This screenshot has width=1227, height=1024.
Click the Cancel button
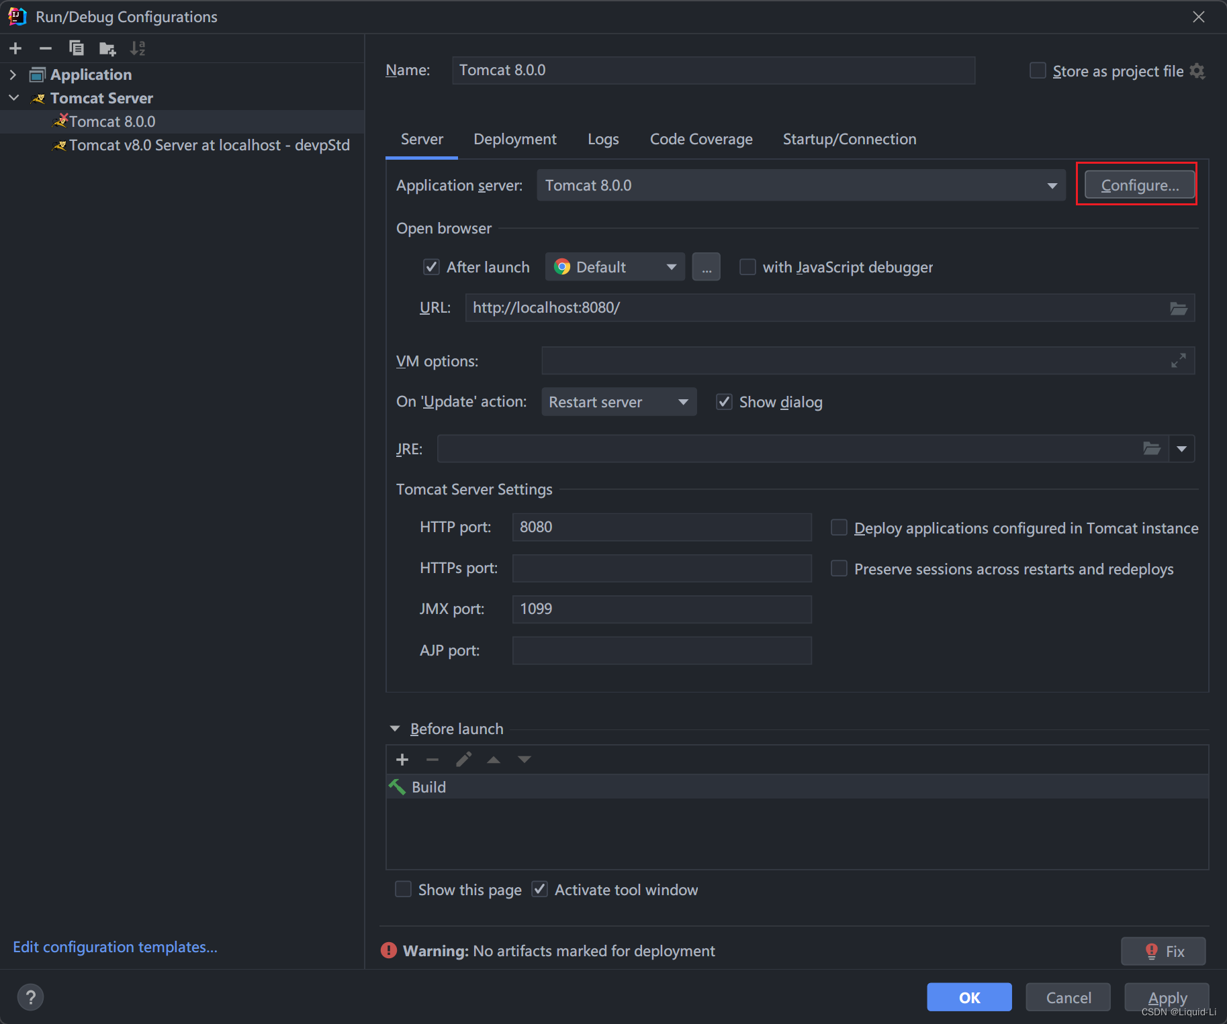pos(1068,997)
